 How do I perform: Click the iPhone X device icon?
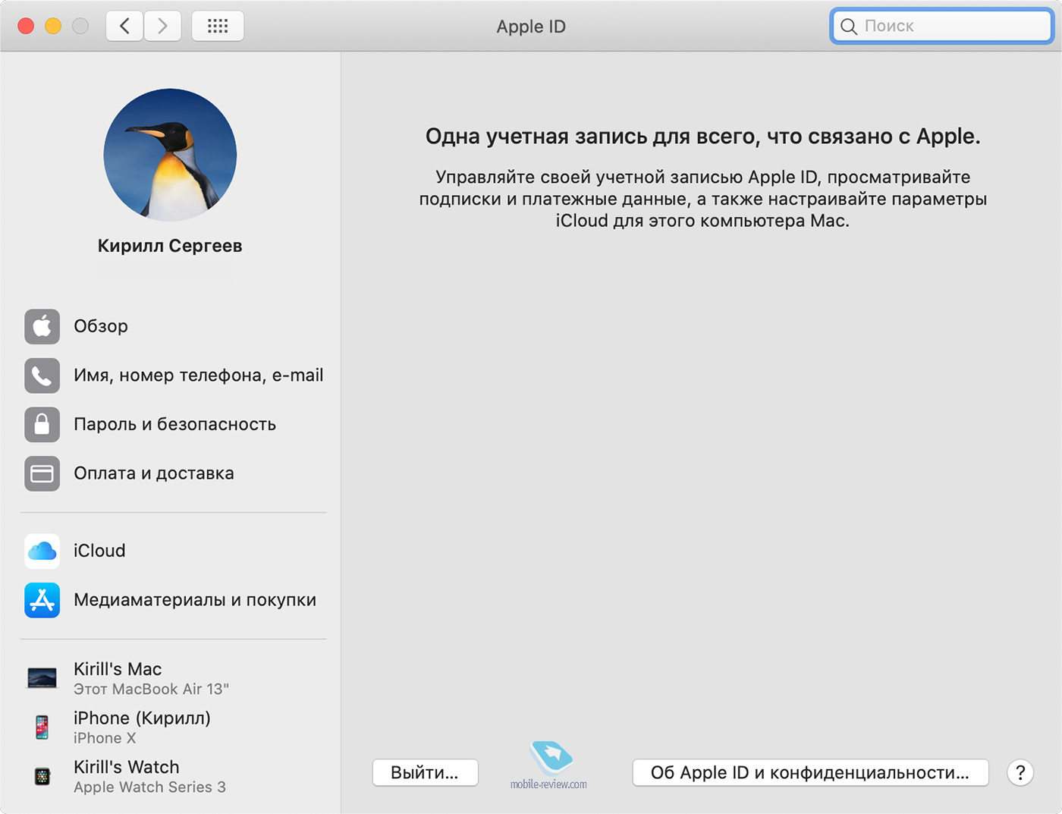click(x=42, y=727)
